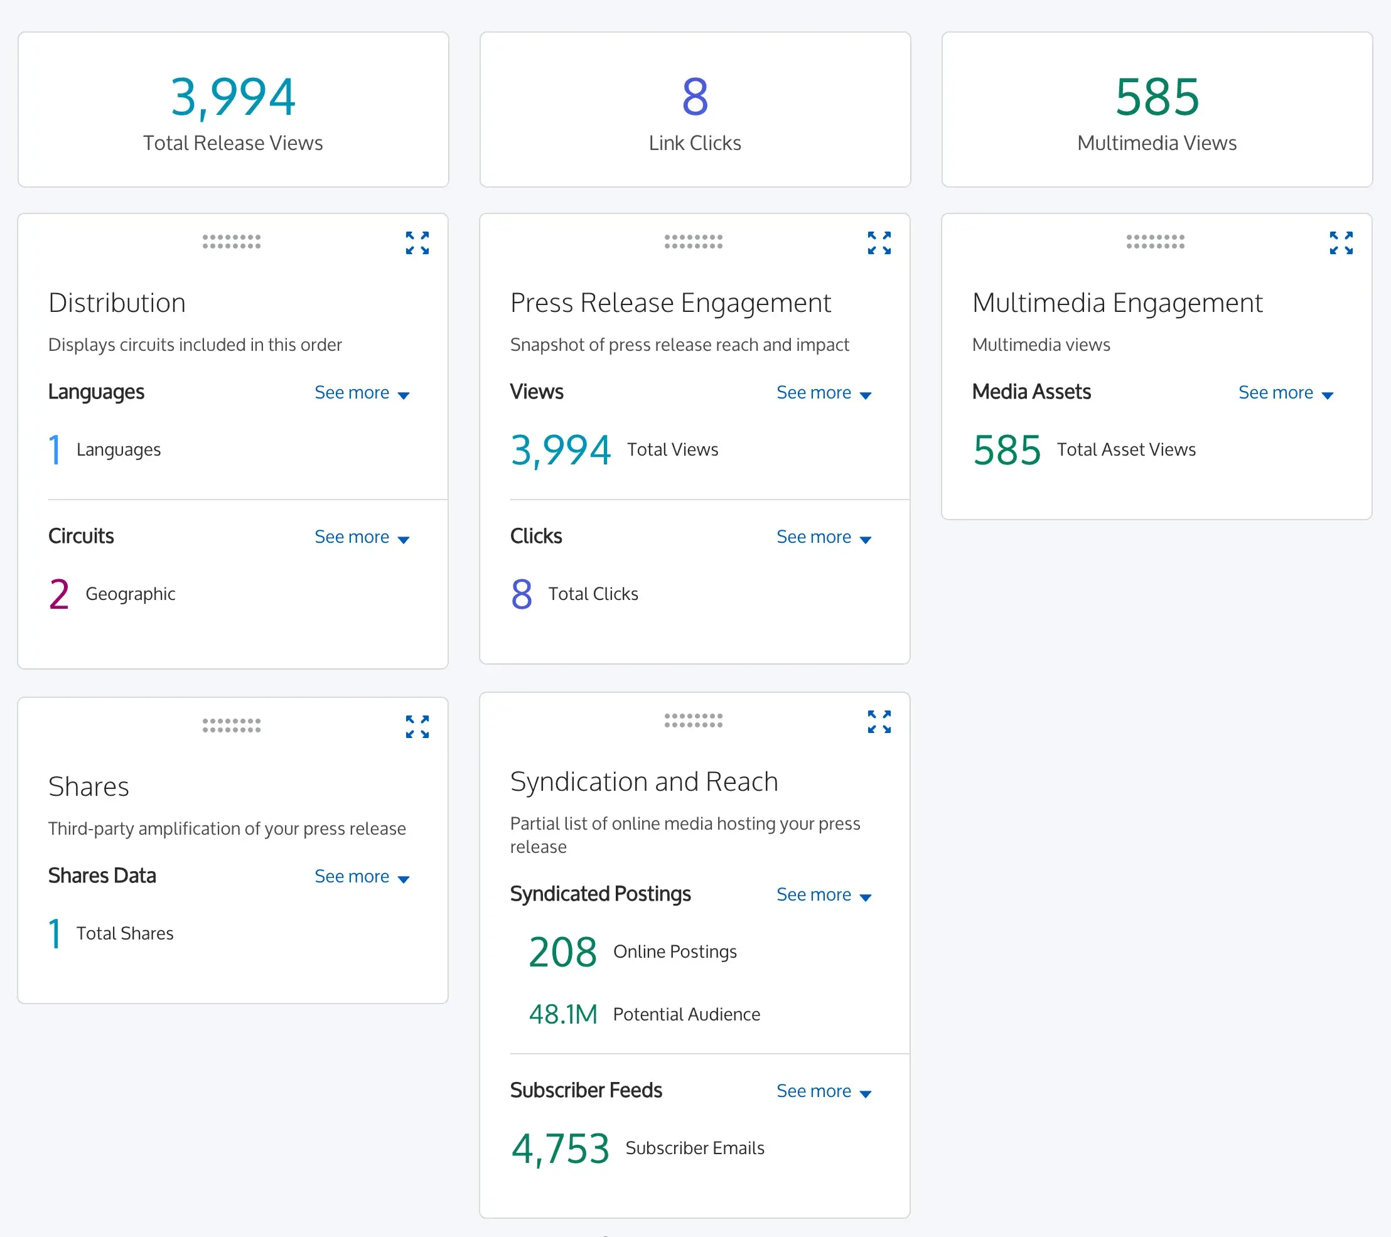The width and height of the screenshot is (1391, 1237).
Task: Open See more for Shares Data
Action: [x=362, y=876]
